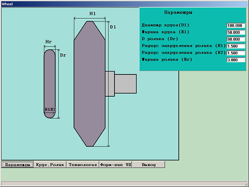Select the Hr dimension label above roller
249x187 pixels.
click(x=49, y=42)
